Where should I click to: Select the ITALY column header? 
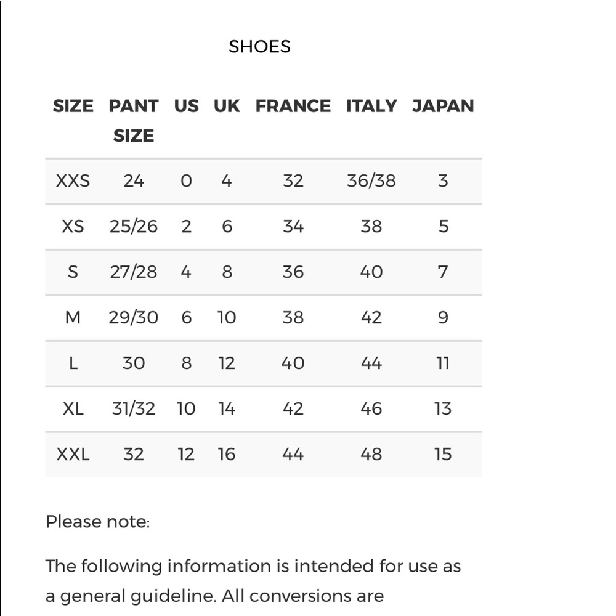(371, 106)
